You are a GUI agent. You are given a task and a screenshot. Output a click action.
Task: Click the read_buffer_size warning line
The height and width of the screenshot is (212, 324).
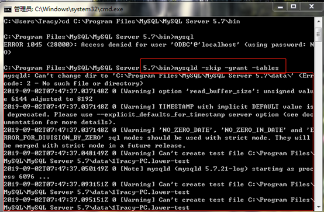click(158, 91)
